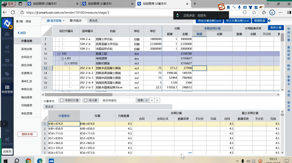Click the 数据检查 button

tap(260, 21)
